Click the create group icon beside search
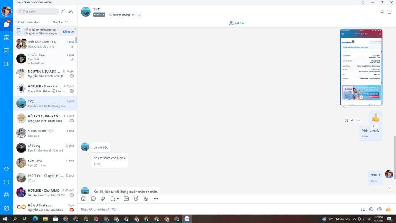The height and width of the screenshot is (223, 396). [71, 12]
